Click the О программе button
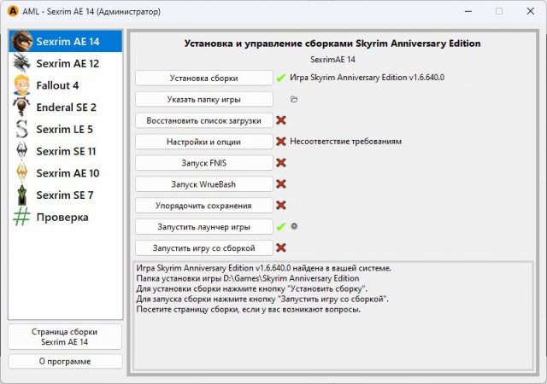Screen dimensions: 547x384 pos(65,361)
